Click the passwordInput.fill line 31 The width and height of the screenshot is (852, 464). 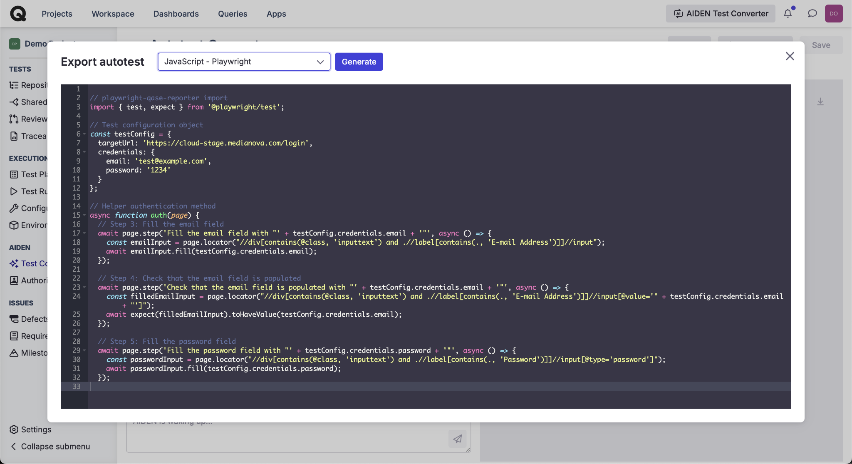(223, 369)
